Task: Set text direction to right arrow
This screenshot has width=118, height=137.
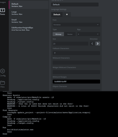Action: tap(98, 44)
